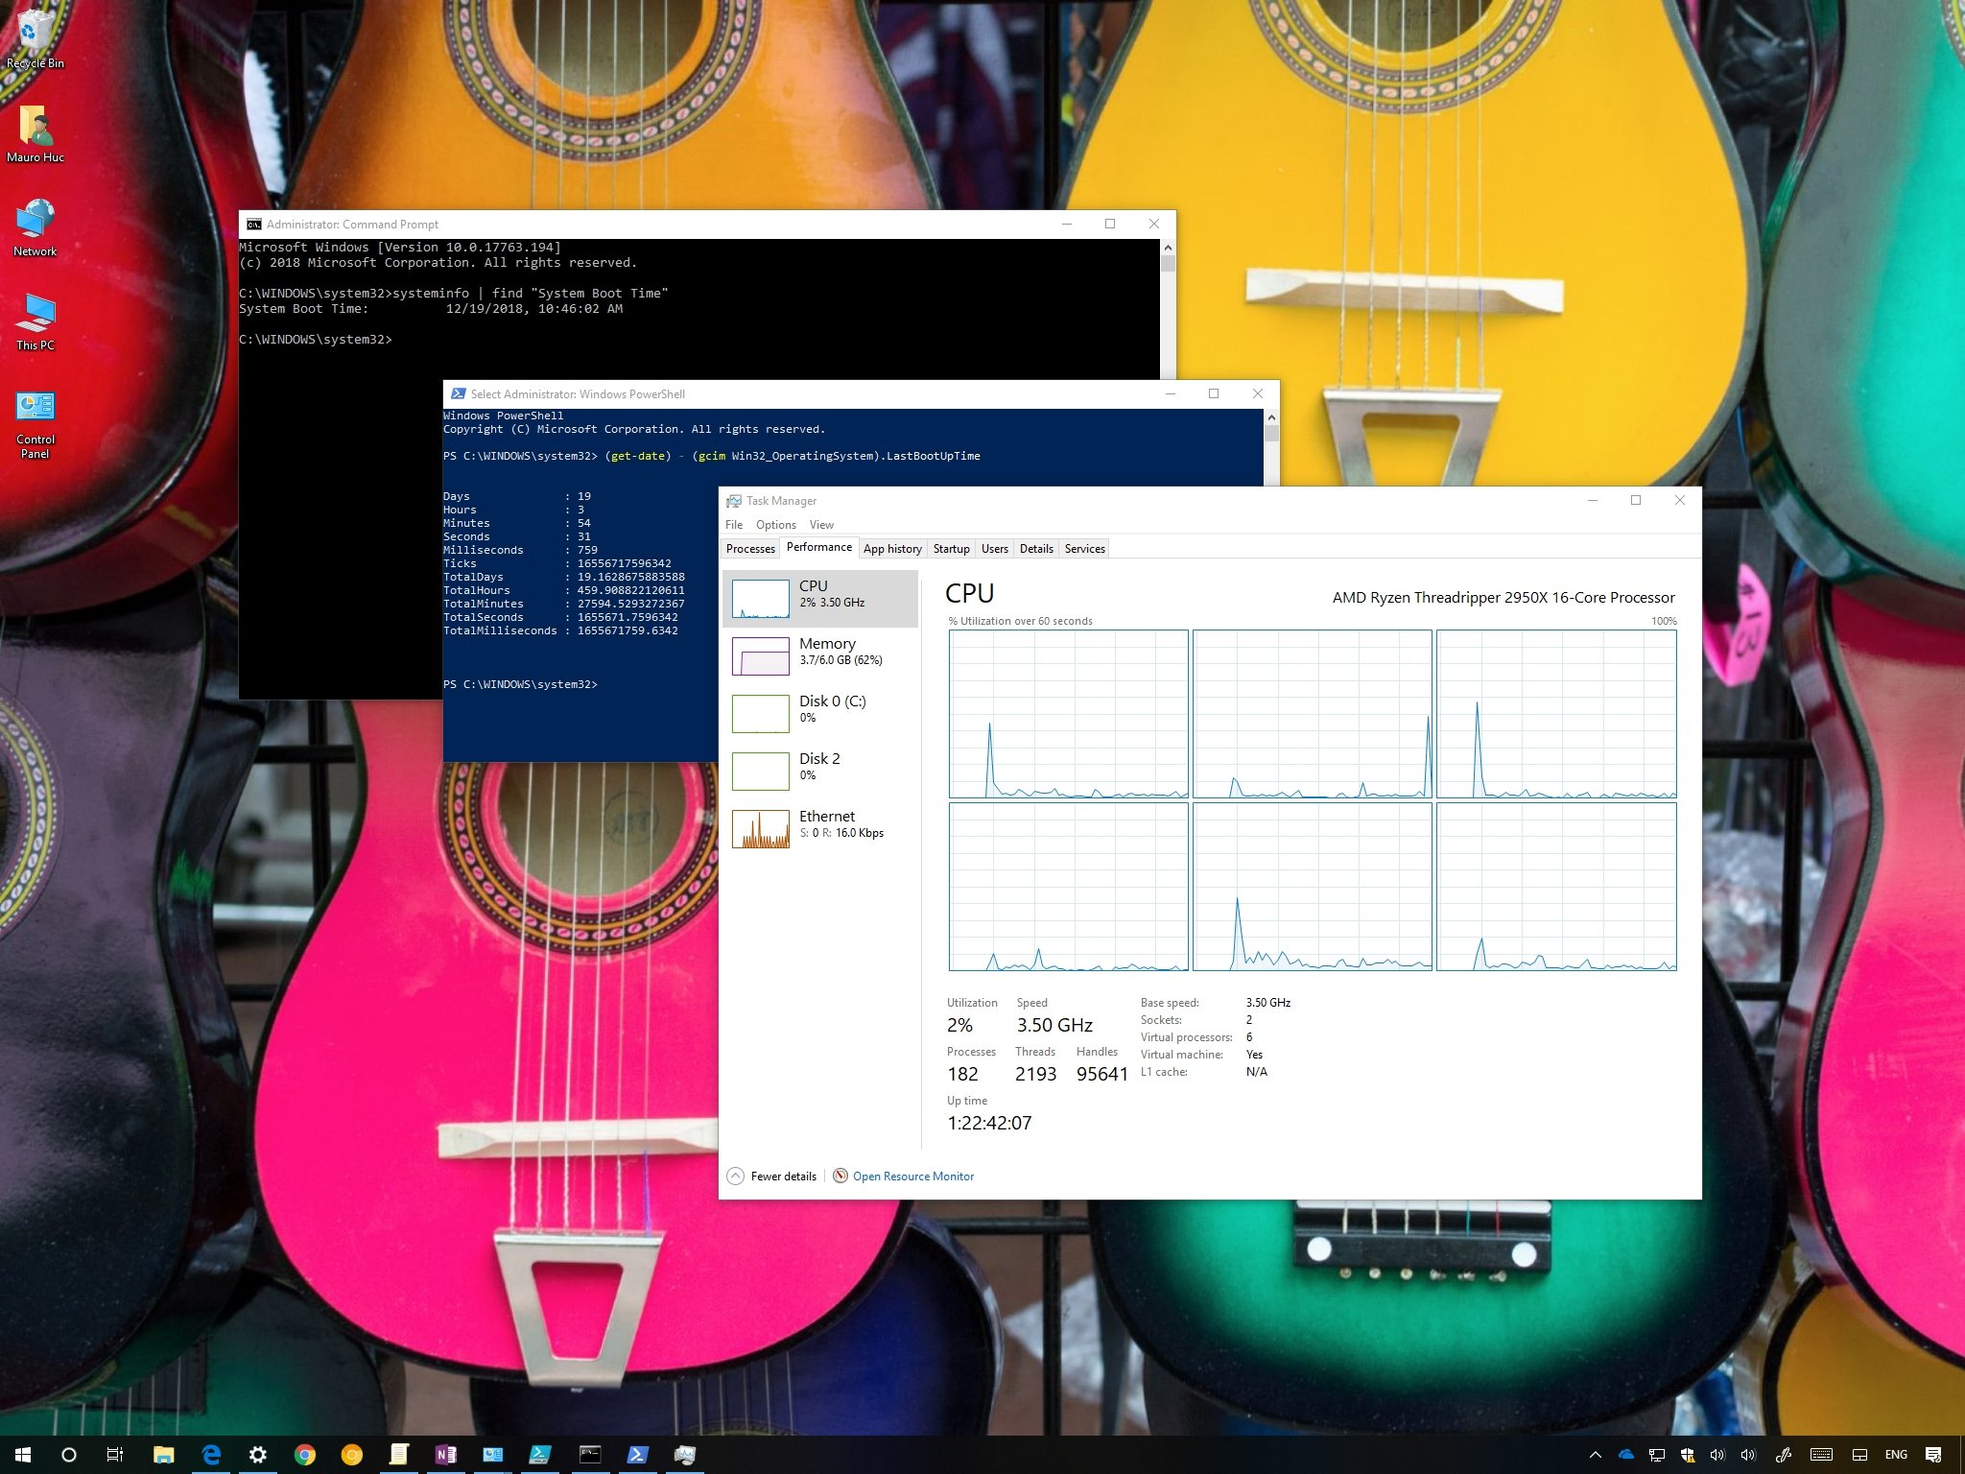Viewport: 1965px width, 1474px height.
Task: Switch to Task Manager taskbar icon
Action: point(684,1455)
